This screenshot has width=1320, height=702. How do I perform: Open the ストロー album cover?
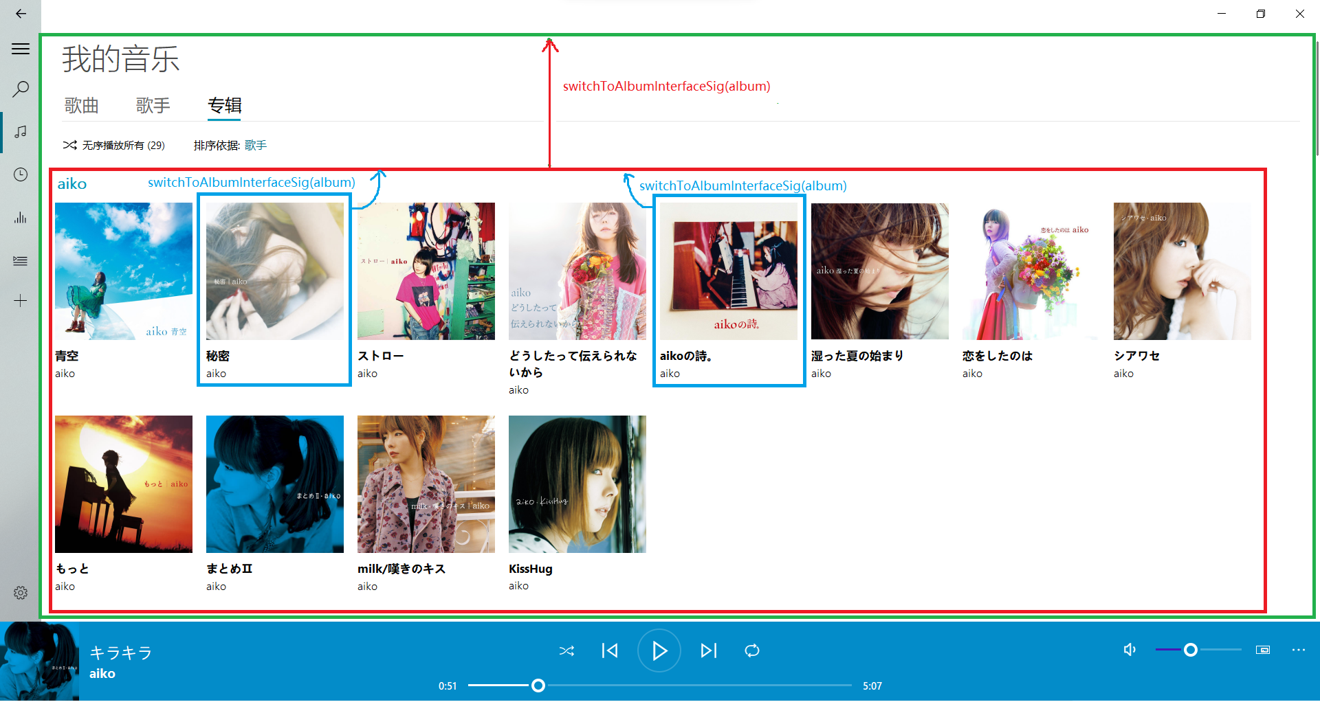(426, 271)
